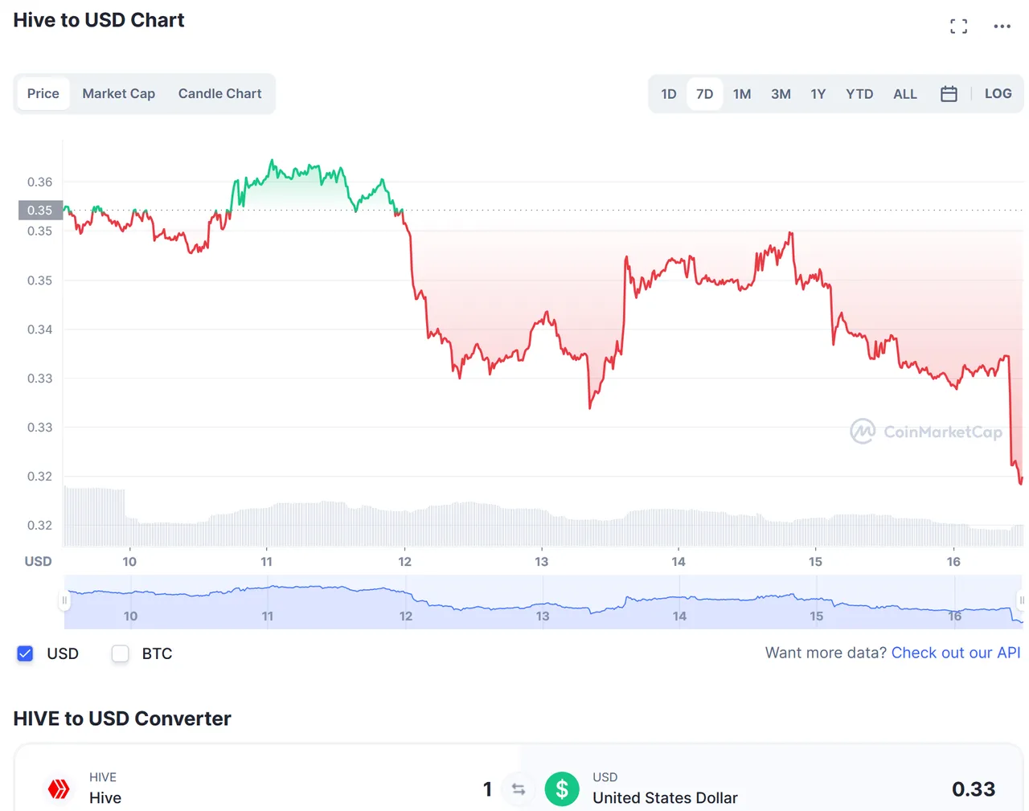Toggle LOG scale on the chart
This screenshot has height=811, width=1029.
coord(998,94)
